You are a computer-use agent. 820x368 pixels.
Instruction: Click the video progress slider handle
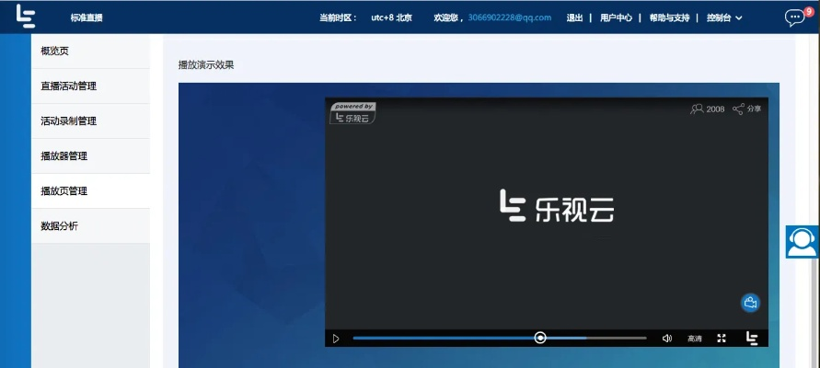pyautogui.click(x=540, y=338)
